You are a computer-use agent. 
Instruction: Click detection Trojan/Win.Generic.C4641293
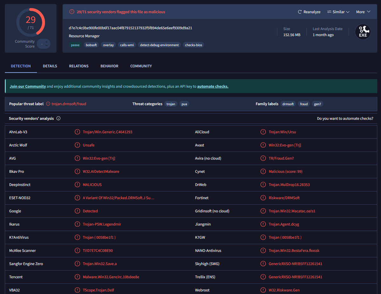click(x=108, y=132)
